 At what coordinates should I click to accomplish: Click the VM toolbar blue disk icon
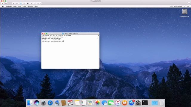(x=21, y=4)
